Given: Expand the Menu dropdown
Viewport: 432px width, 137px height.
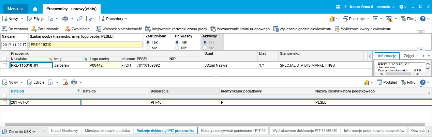Looking at the screenshot, I should coord(15,7).
